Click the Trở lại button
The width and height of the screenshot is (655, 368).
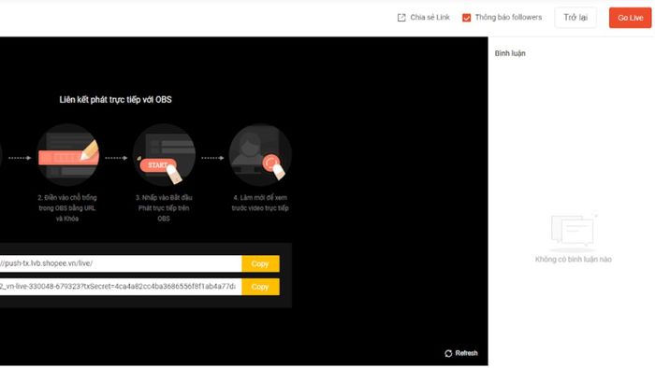tap(575, 18)
